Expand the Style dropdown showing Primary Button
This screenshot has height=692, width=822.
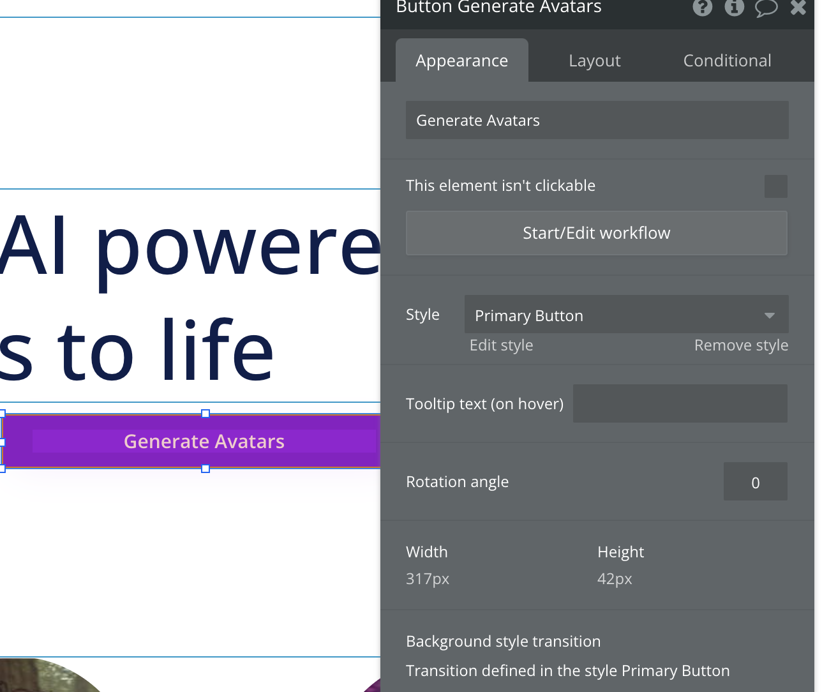pyautogui.click(x=626, y=315)
